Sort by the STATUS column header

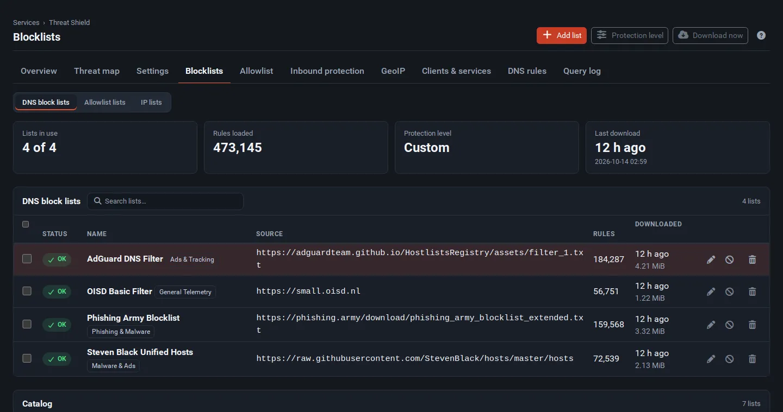[55, 234]
